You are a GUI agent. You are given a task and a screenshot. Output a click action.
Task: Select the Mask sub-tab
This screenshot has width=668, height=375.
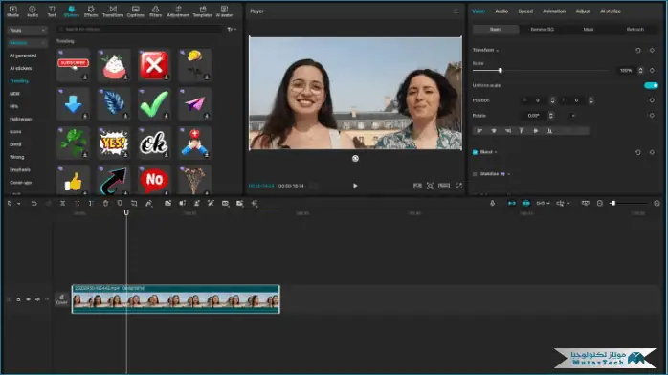point(589,30)
